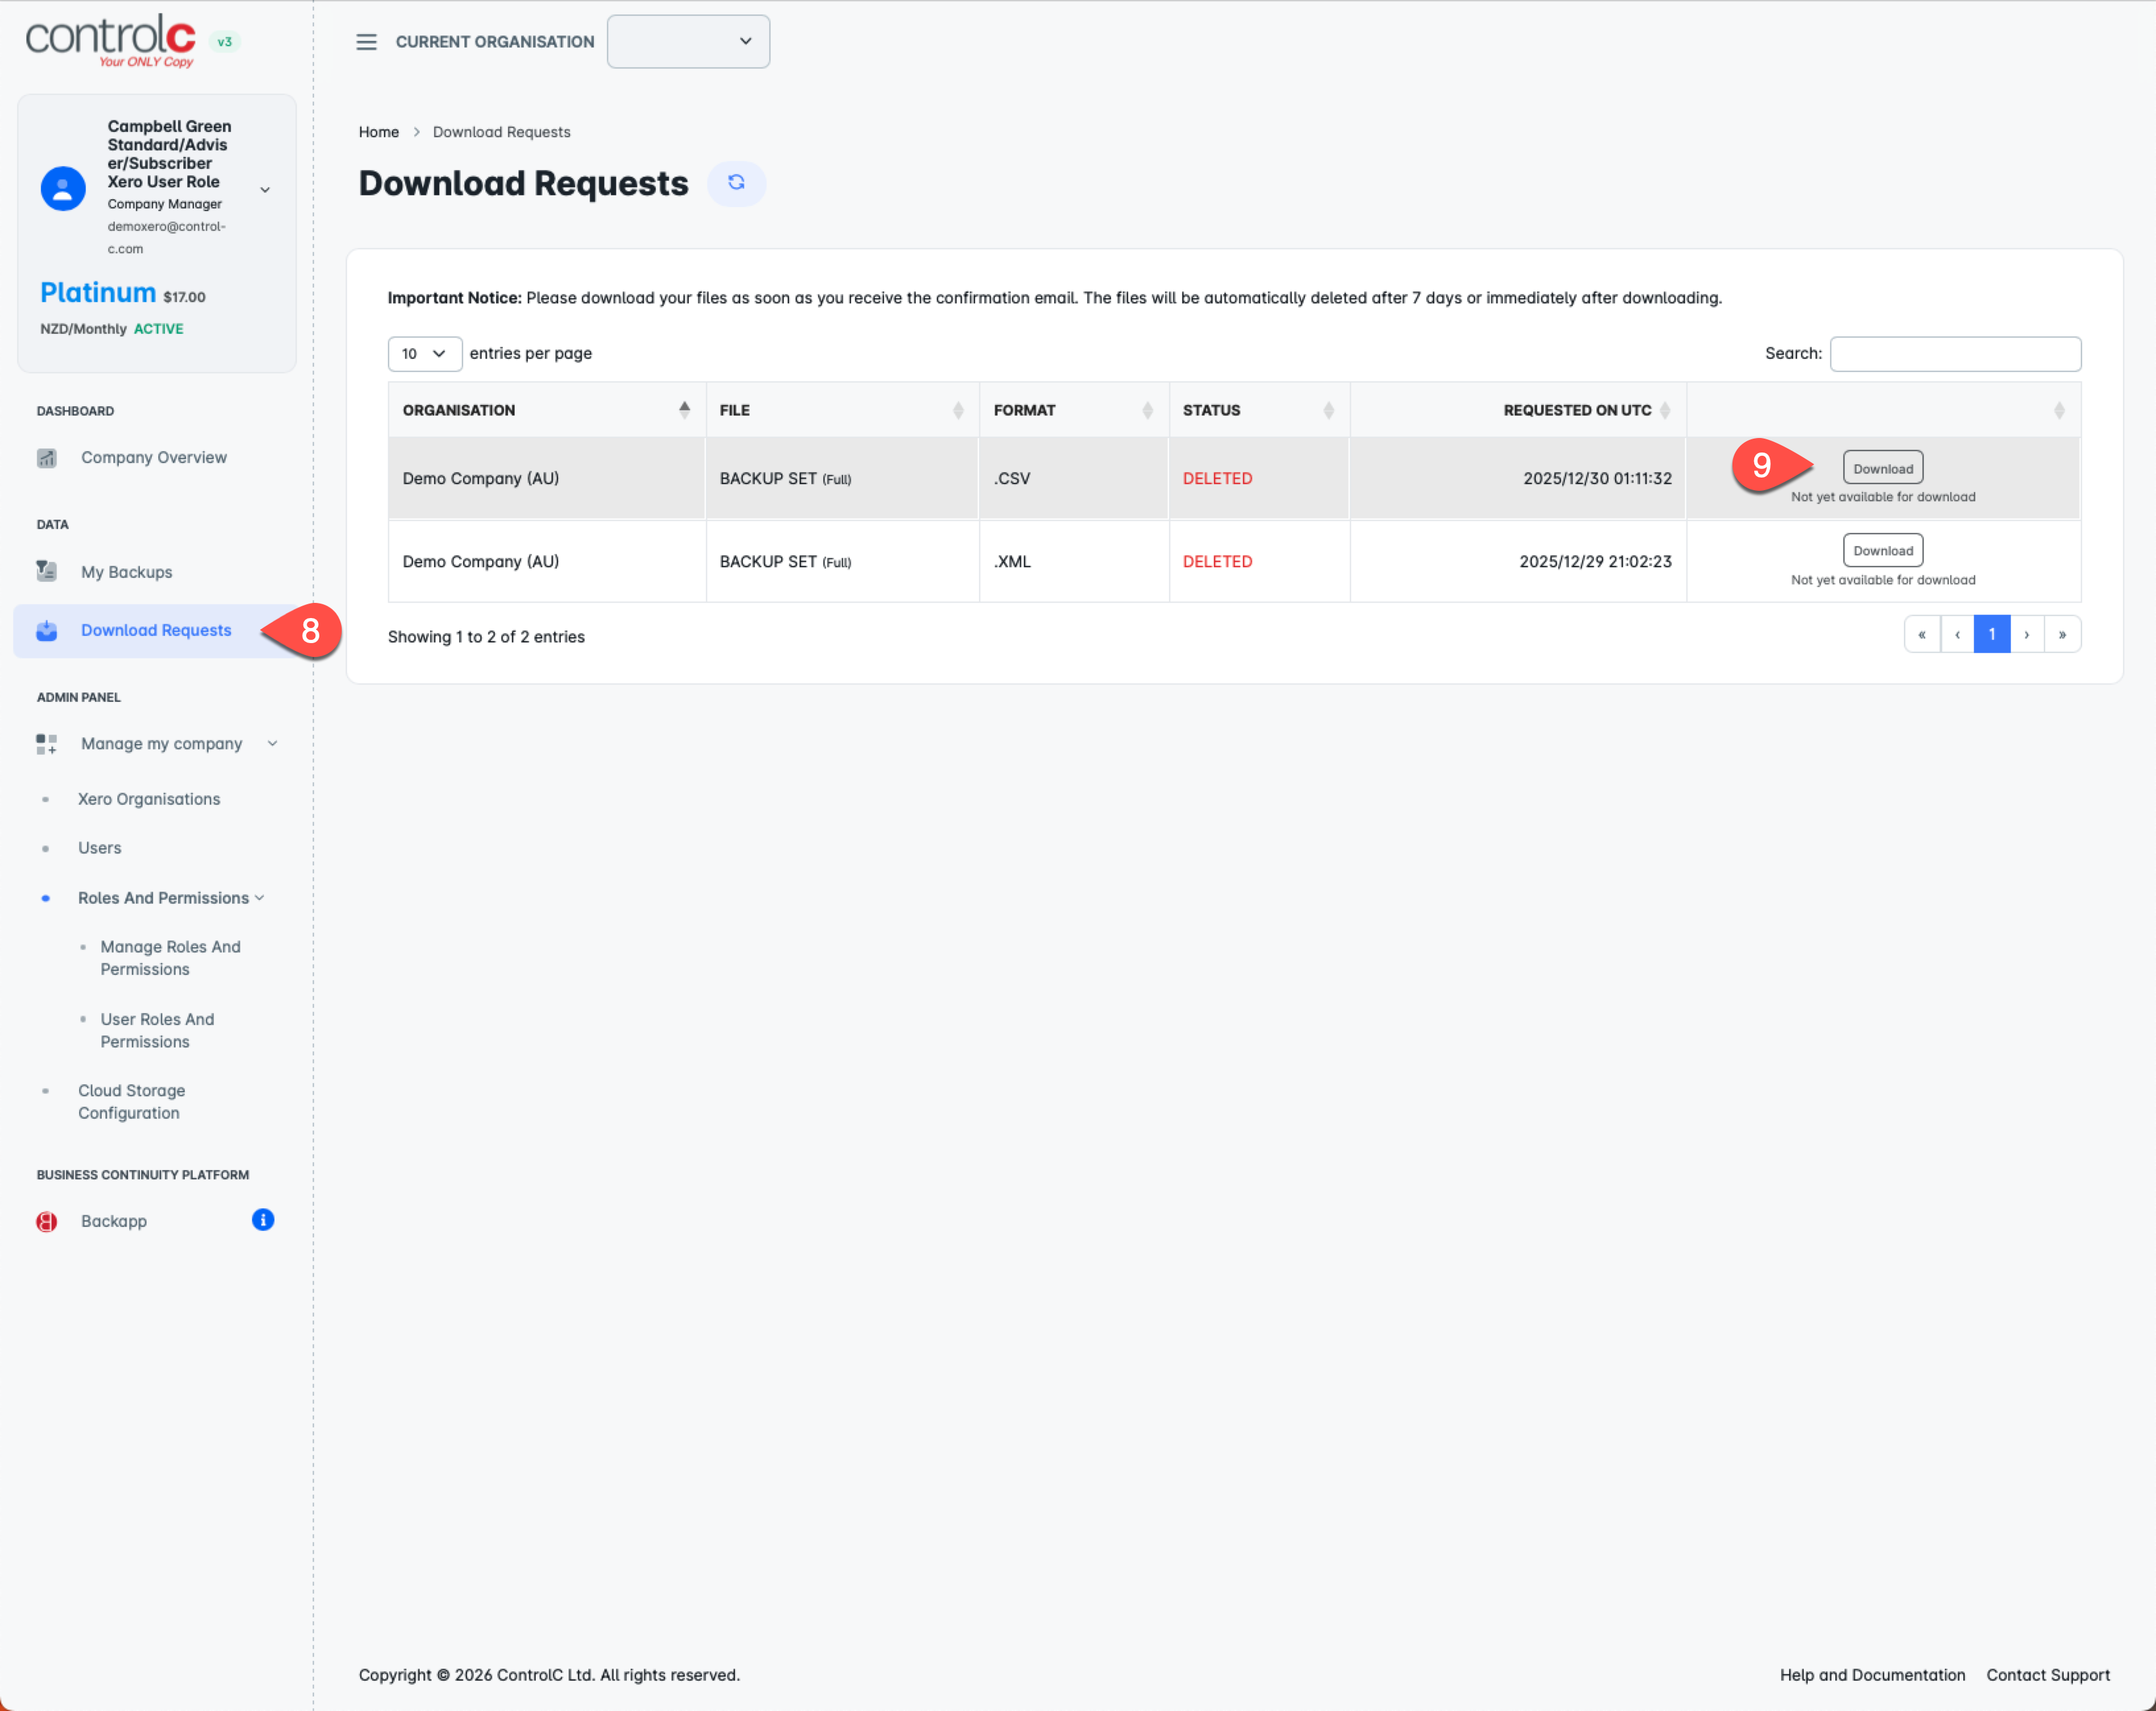The image size is (2156, 1711).
Task: Click the refresh icon beside Download Requests
Action: (x=736, y=182)
